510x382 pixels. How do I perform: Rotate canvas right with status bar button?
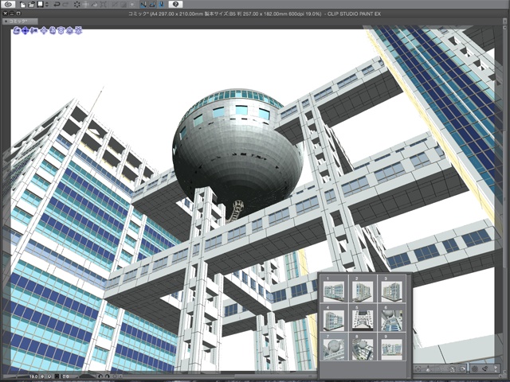107,376
